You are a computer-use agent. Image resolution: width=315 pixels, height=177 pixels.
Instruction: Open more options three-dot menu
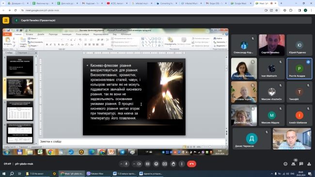tap(182, 164)
